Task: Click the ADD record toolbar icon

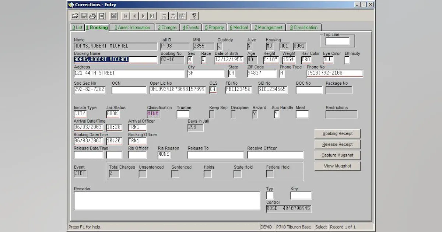Action: (x=173, y=16)
